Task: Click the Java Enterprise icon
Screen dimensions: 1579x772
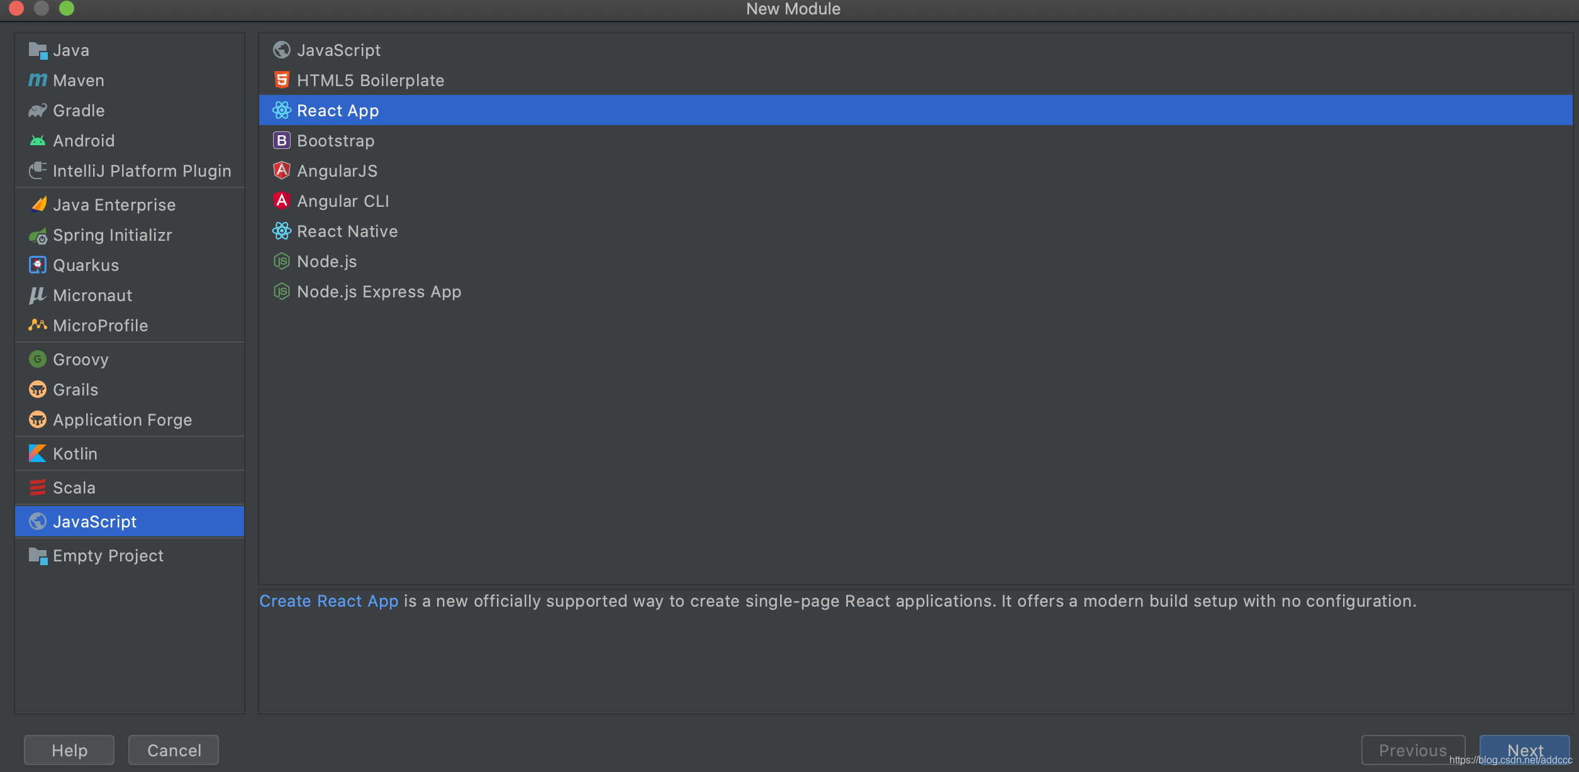Action: tap(38, 204)
